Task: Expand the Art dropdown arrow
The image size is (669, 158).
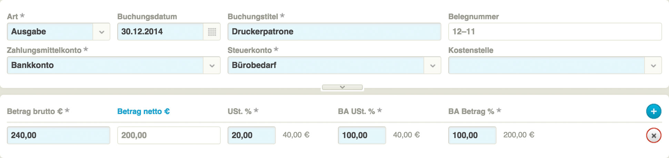Action: pyautogui.click(x=102, y=32)
